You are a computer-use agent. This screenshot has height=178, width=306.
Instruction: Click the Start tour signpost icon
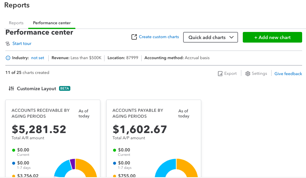pyautogui.click(x=8, y=44)
